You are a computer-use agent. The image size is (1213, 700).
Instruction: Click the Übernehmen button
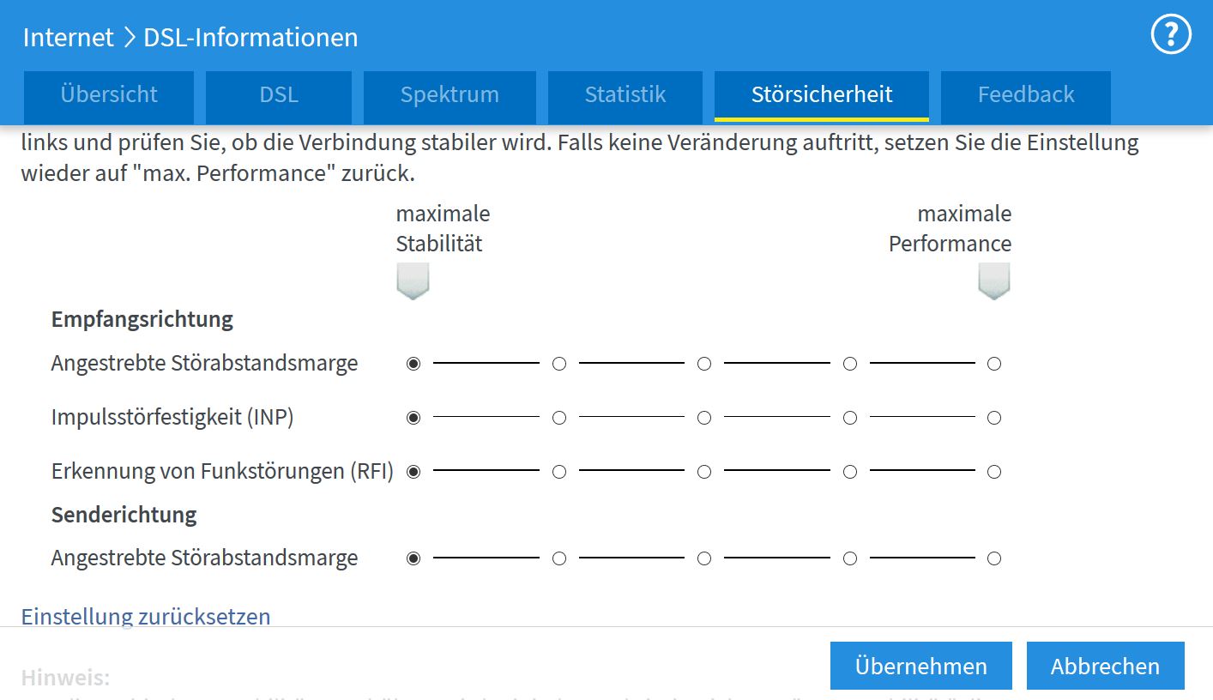[x=920, y=666]
